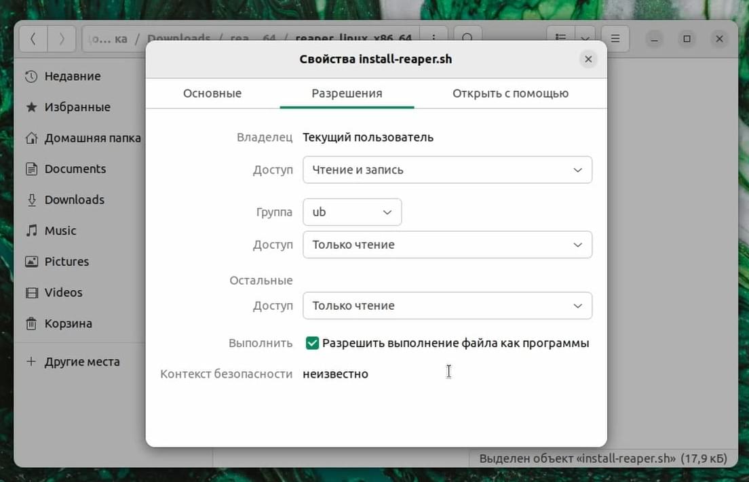Open the view options chevron dropdown
Screen dimensions: 749x482
coord(585,39)
